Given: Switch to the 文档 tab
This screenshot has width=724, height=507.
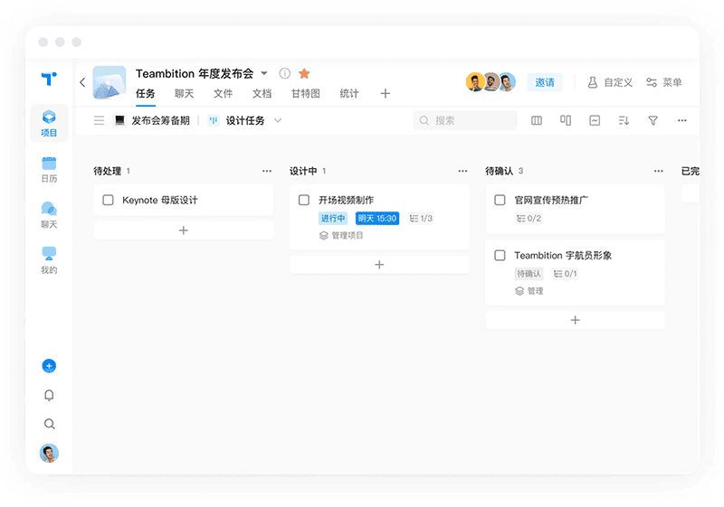Looking at the screenshot, I should 262,94.
